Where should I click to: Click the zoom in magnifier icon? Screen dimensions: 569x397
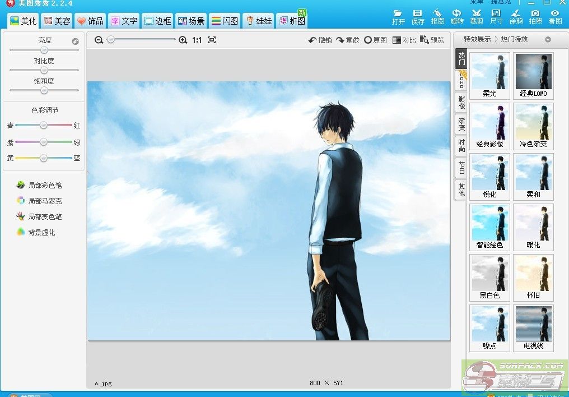point(183,40)
